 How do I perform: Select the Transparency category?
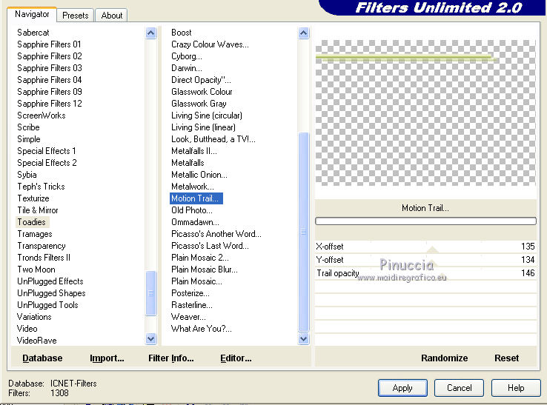coord(42,246)
